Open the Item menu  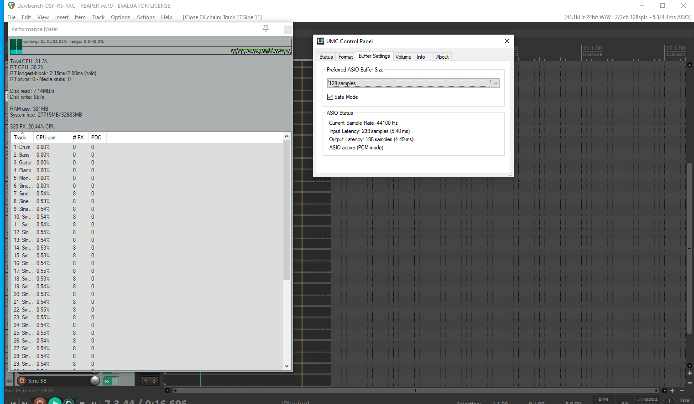tap(80, 17)
